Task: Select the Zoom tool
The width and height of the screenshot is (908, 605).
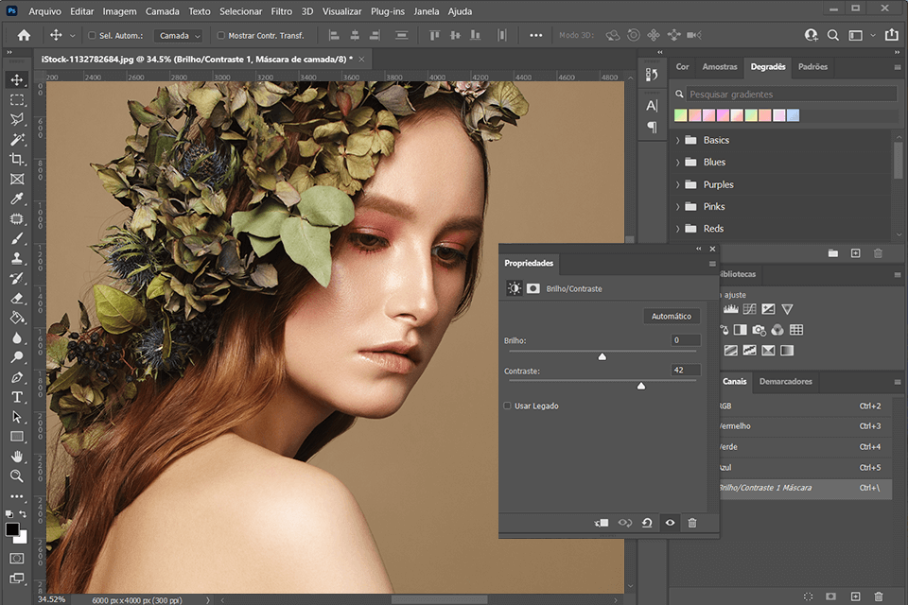Action: (x=15, y=476)
